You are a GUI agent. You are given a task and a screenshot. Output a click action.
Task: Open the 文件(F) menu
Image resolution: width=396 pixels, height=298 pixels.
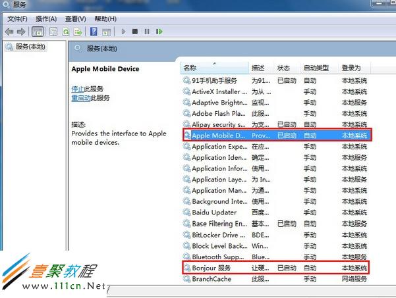[x=17, y=19]
